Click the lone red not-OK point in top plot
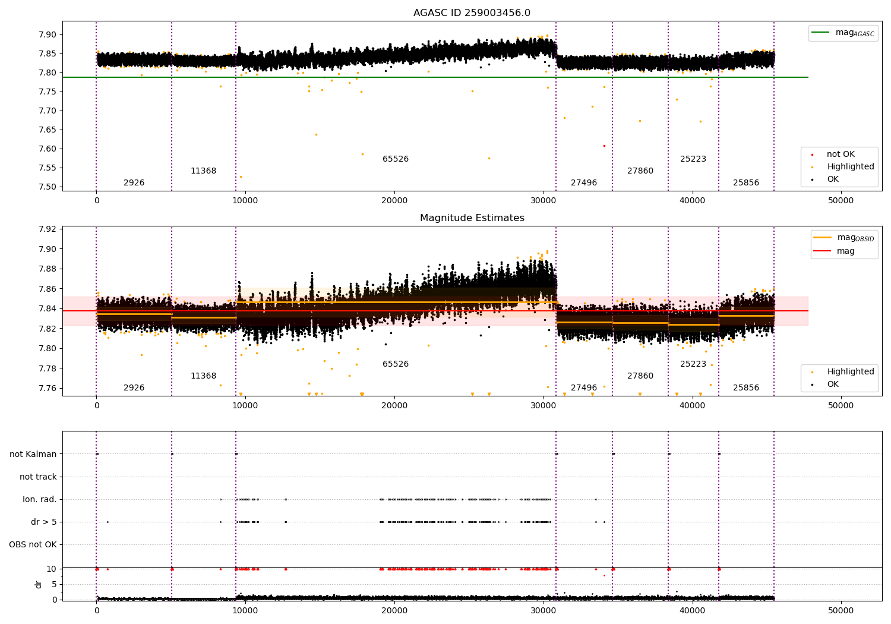The image size is (891, 624). [x=604, y=146]
